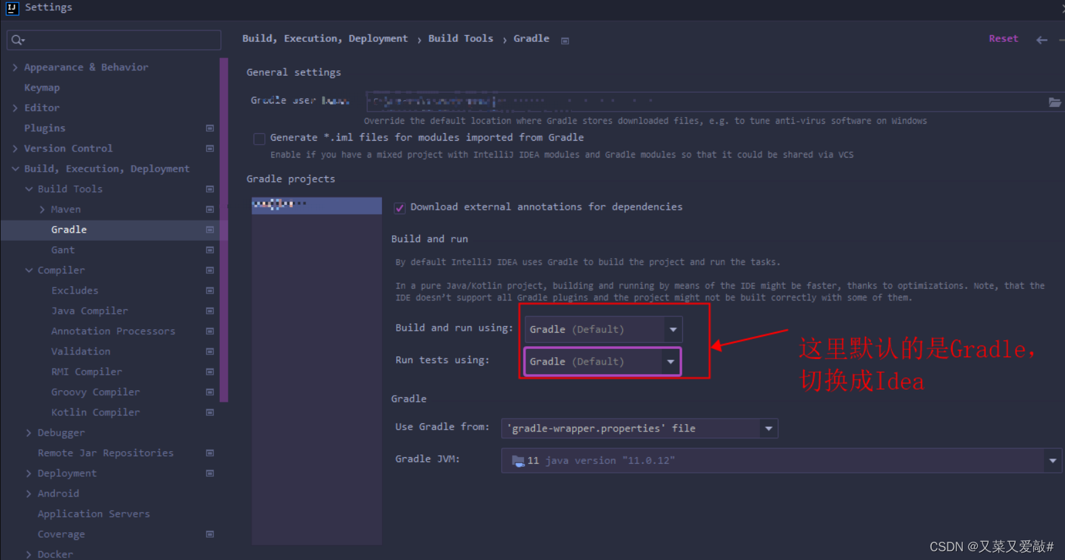This screenshot has height=560, width=1065.
Task: Browse Gradle user home with folder icon
Action: click(x=1054, y=102)
